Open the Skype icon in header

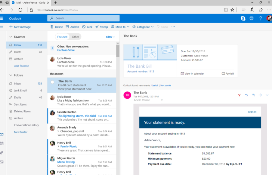click(243, 18)
